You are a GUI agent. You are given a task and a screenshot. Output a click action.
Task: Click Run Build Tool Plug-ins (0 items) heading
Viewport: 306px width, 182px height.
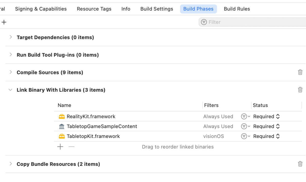(x=58, y=55)
